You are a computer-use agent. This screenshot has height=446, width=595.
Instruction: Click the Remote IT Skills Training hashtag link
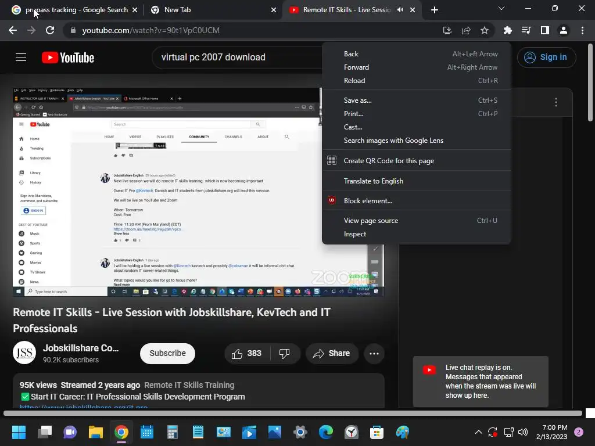pyautogui.click(x=189, y=385)
